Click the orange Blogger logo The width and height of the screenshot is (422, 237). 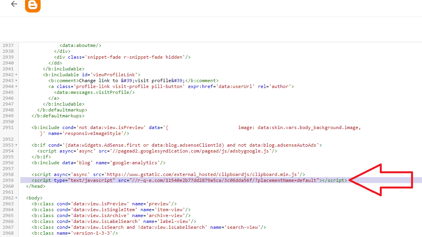[33, 5]
